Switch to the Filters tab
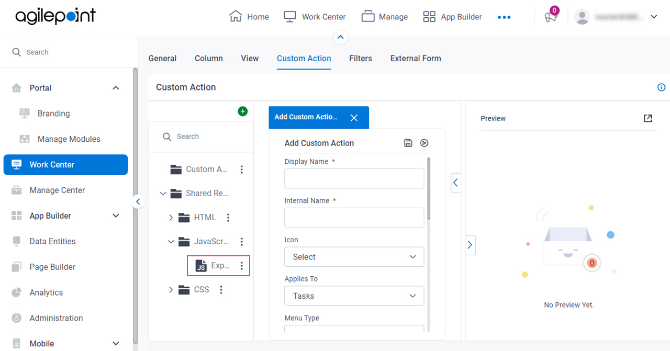 361,59
